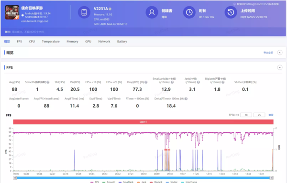Collapse the FPS section with the down arrow
287x183 pixels.
coord(280,67)
